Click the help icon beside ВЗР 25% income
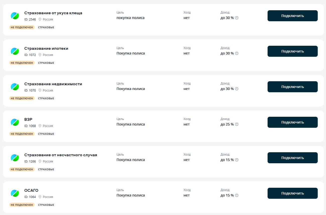The height and width of the screenshot is (215, 326). [x=237, y=124]
